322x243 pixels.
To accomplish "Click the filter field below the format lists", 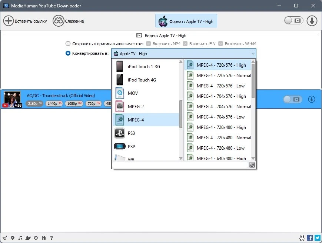I will [x=180, y=165].
